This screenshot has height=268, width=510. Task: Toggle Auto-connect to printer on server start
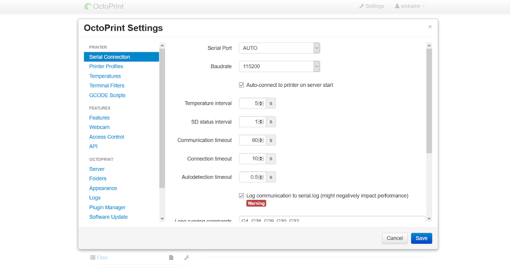point(241,85)
